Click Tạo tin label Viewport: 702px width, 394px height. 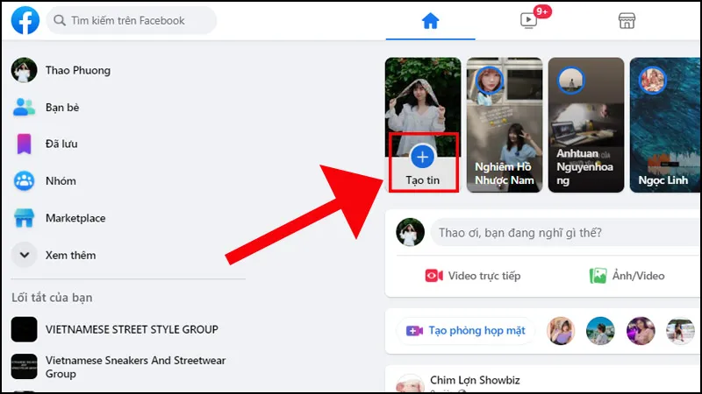click(x=423, y=180)
